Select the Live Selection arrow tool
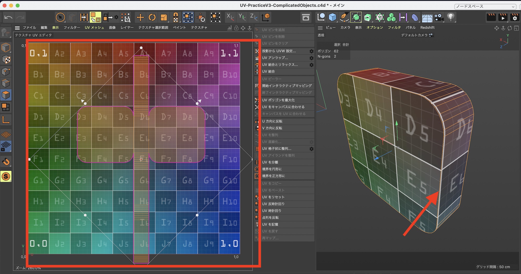 tap(60, 18)
